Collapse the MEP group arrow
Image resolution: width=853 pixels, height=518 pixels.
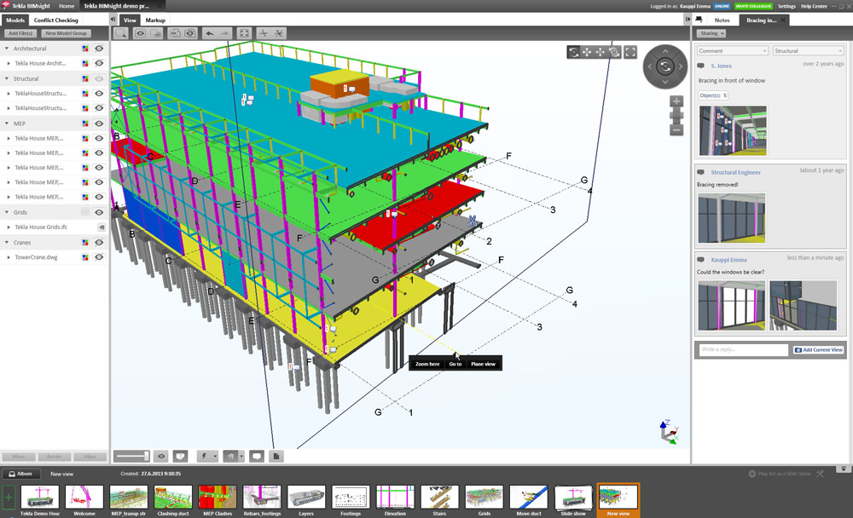7,124
